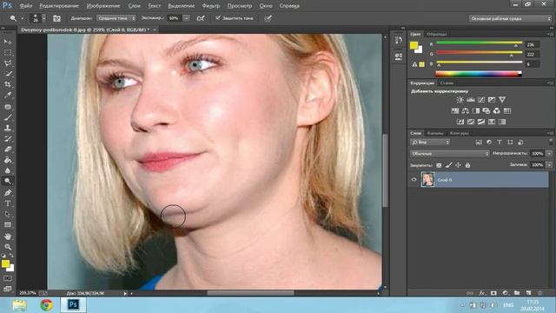Open the layer Opacity slider arrow
The height and width of the screenshot is (313, 556).
549,154
